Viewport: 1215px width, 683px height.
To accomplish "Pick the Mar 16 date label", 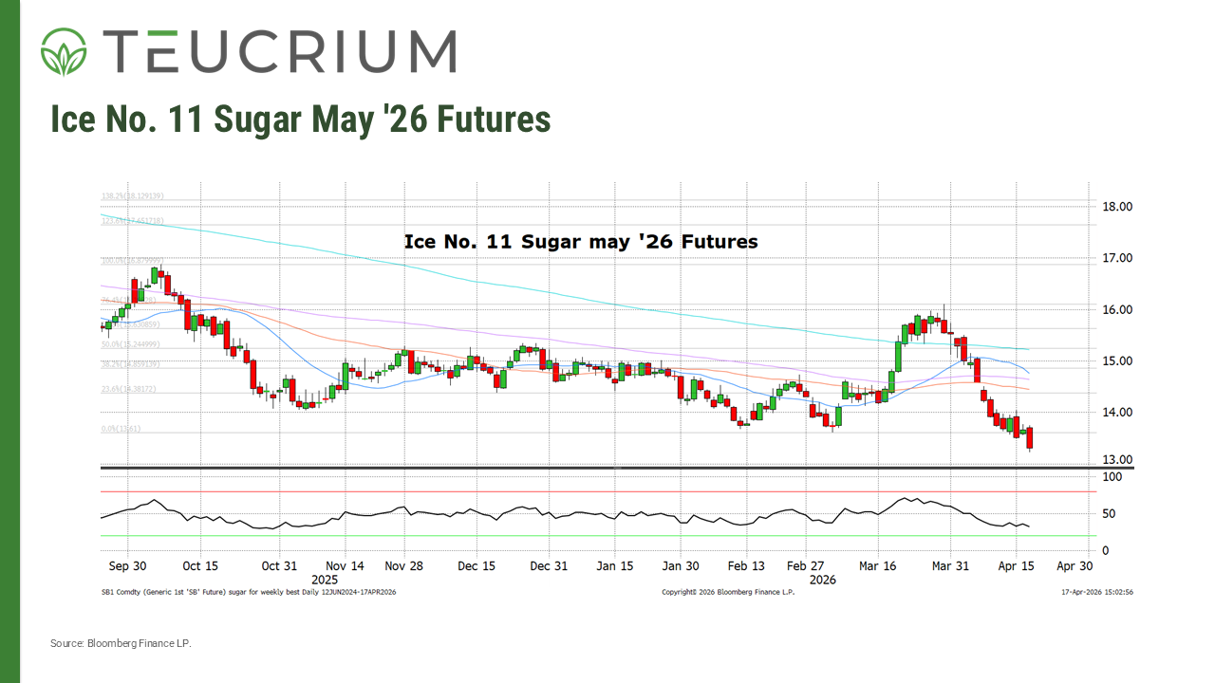I will pos(877,566).
